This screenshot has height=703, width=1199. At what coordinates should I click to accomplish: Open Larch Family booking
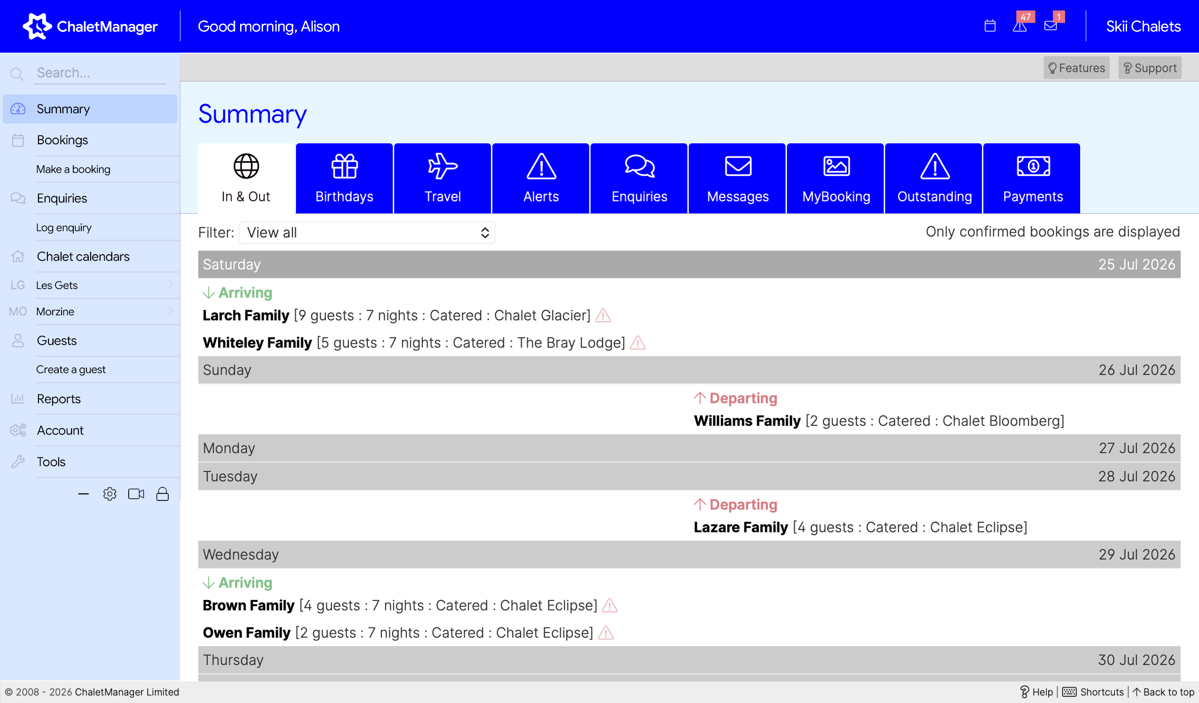point(246,315)
